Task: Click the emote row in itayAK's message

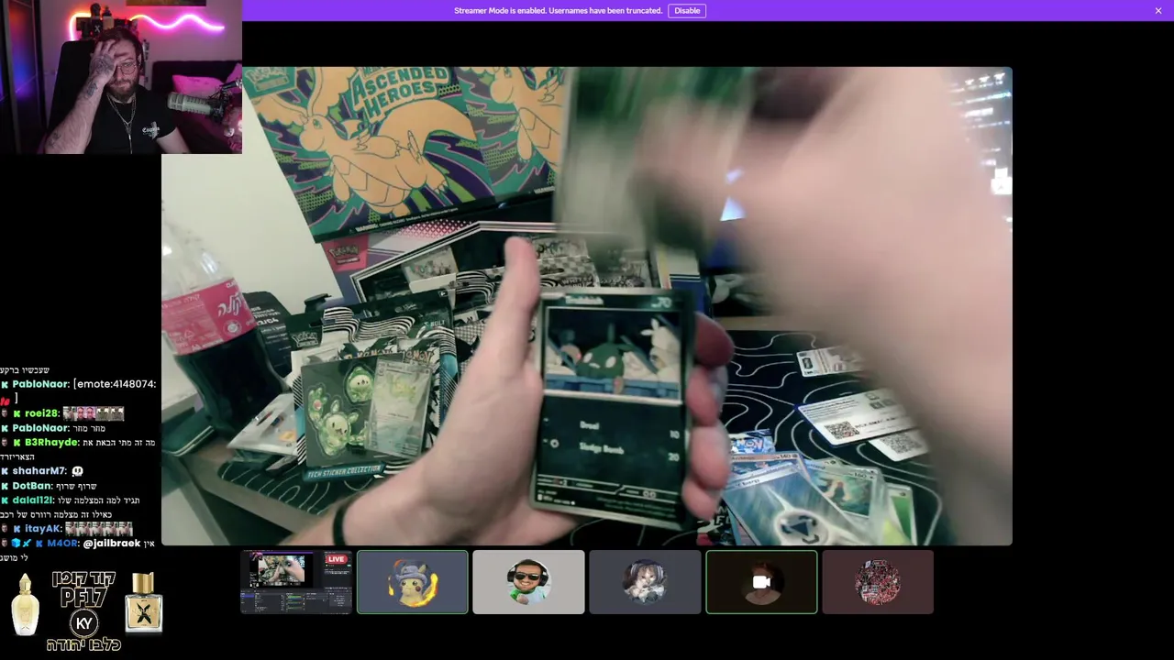Action: tap(99, 529)
